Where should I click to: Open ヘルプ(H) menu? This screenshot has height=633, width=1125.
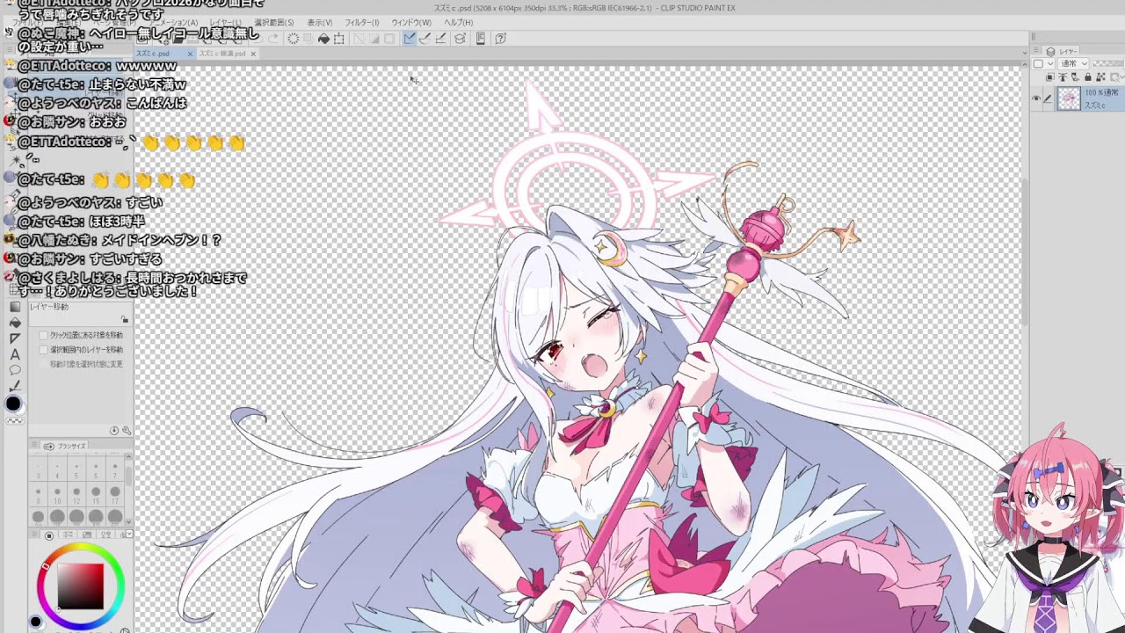[459, 22]
